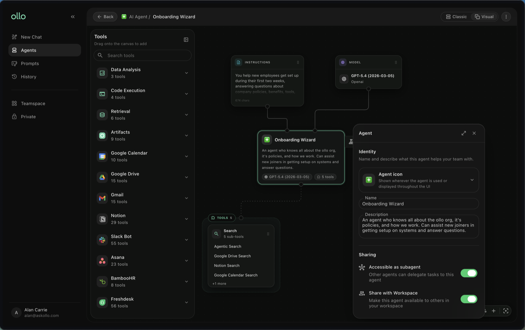Expand the BambooHR tools group
The height and width of the screenshot is (330, 525).
coord(186,281)
